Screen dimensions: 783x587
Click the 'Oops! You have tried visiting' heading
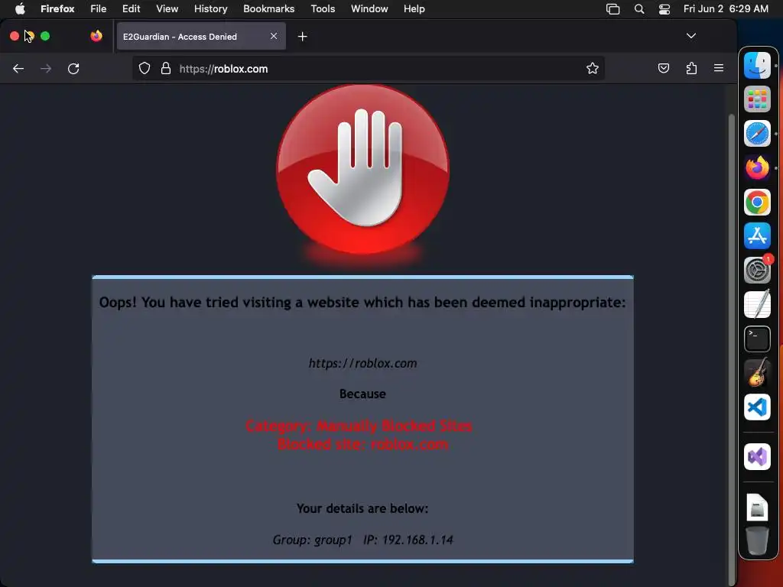click(362, 303)
